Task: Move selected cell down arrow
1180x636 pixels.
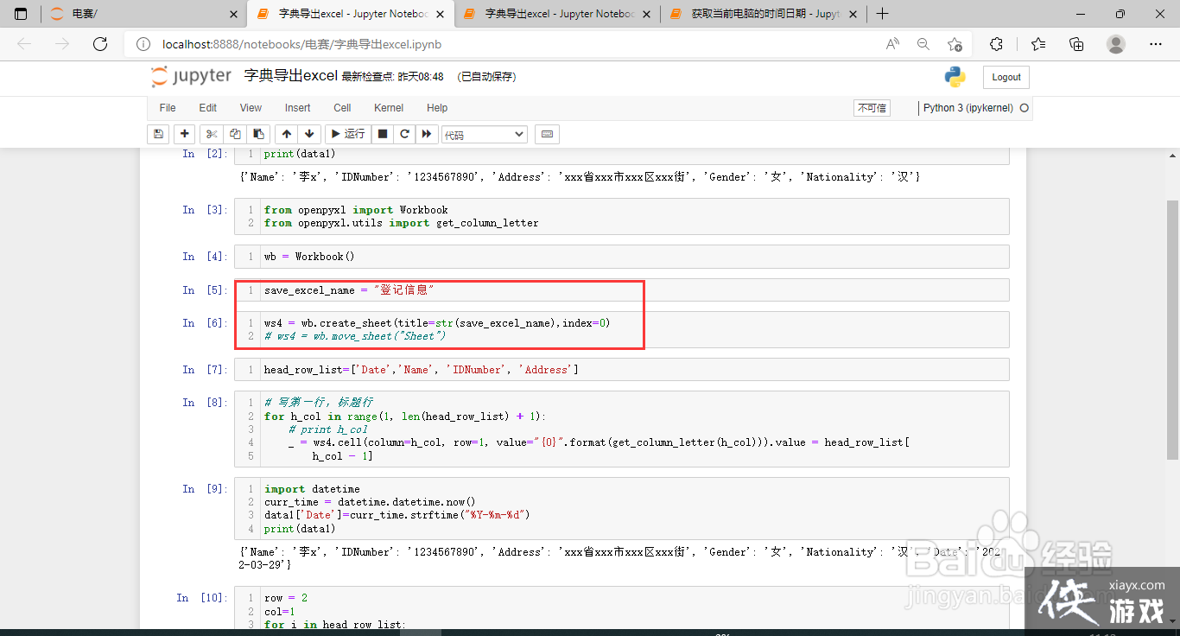Action: [x=310, y=134]
